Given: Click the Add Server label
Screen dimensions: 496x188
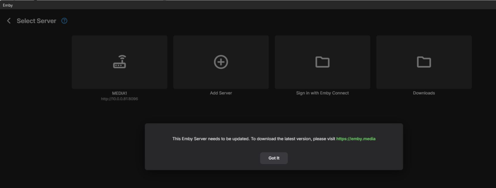Looking at the screenshot, I should [221, 93].
